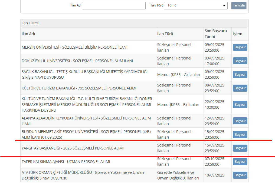Click the Görevde Yükselme ve Unvan Değişikliği İlanları cell
Image resolution: width=275 pixels, height=183 pixels.
click(180, 175)
